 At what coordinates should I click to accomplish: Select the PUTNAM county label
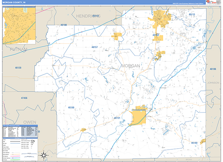click(19, 49)
